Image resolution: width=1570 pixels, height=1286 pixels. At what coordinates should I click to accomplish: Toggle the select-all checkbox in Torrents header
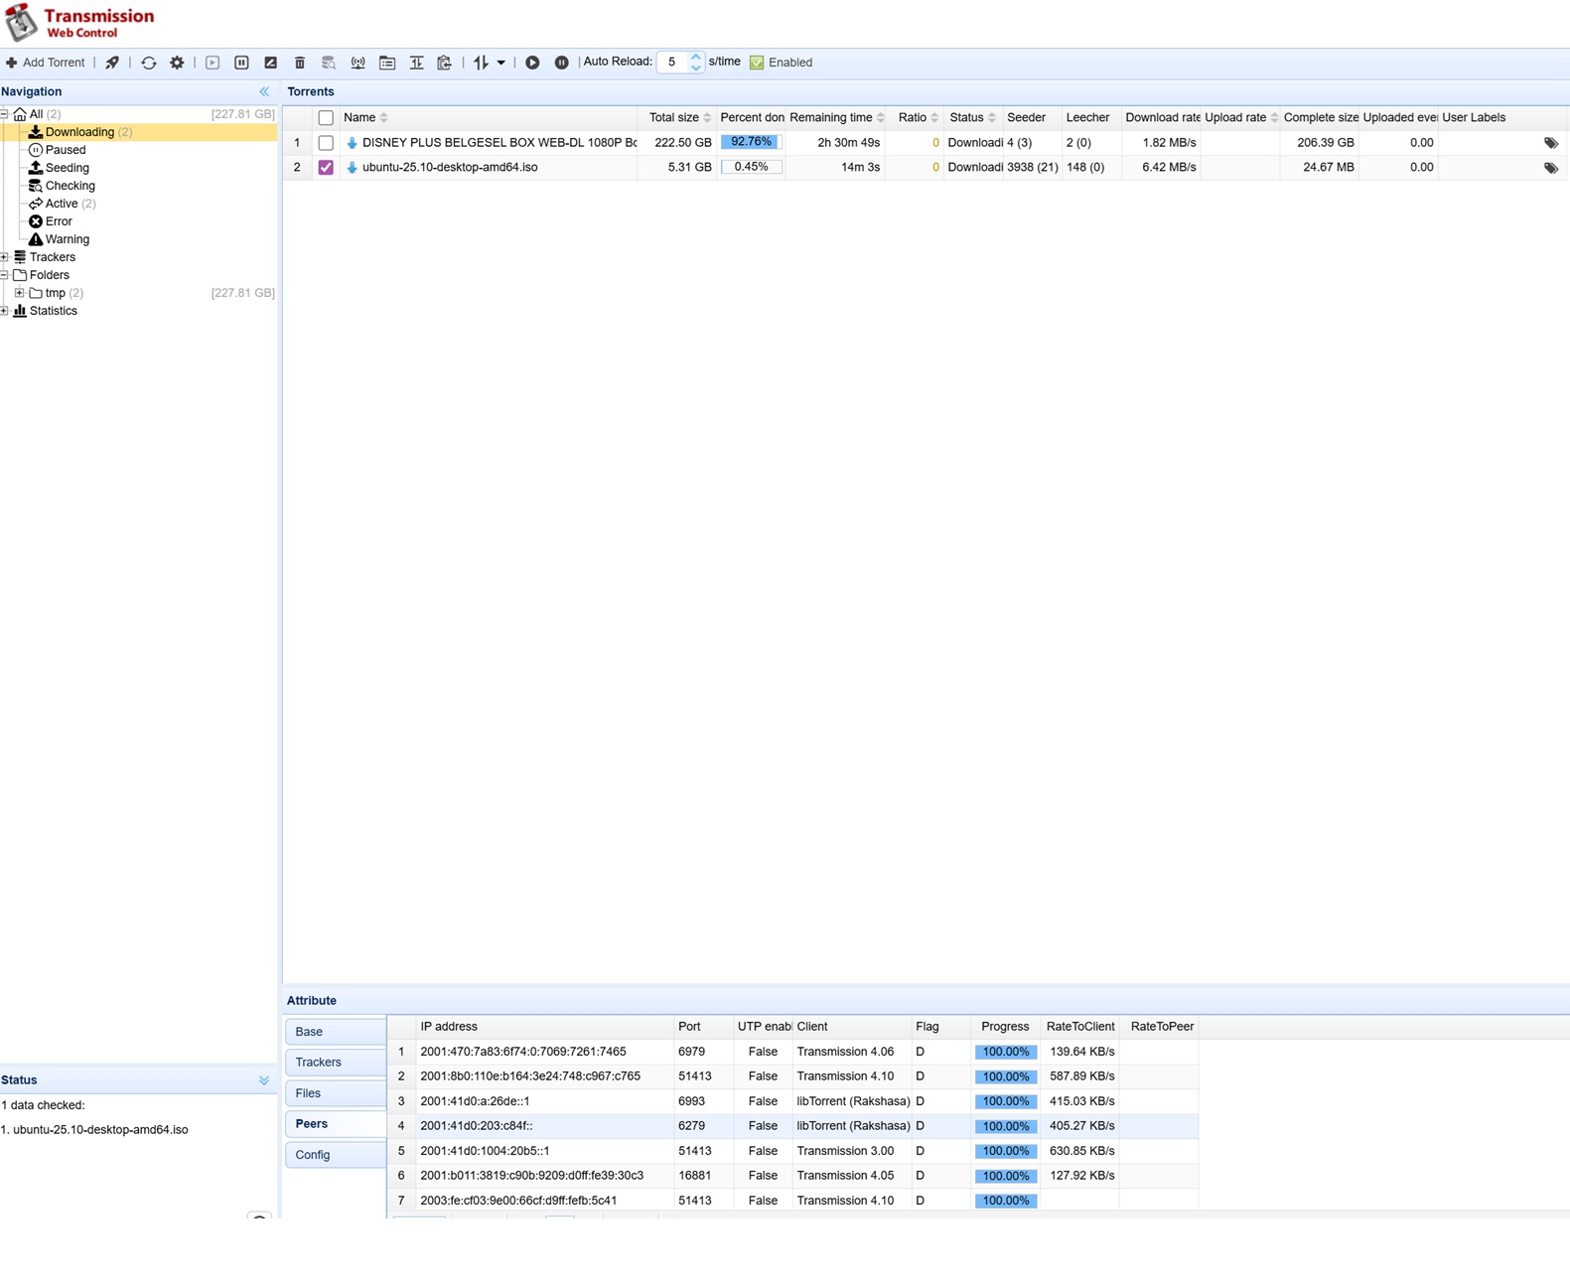(x=326, y=118)
